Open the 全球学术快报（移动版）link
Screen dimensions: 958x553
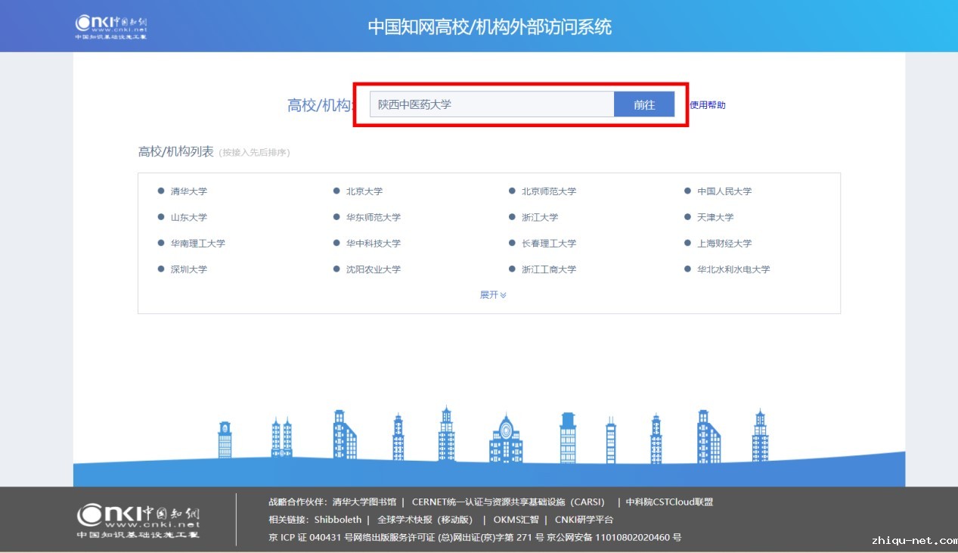click(x=425, y=520)
